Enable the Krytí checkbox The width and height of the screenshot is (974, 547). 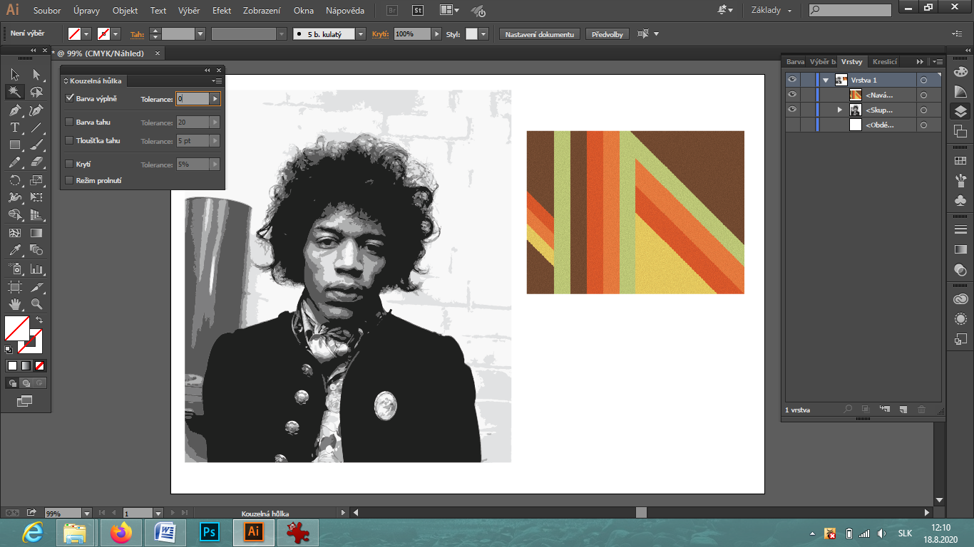[x=70, y=165]
